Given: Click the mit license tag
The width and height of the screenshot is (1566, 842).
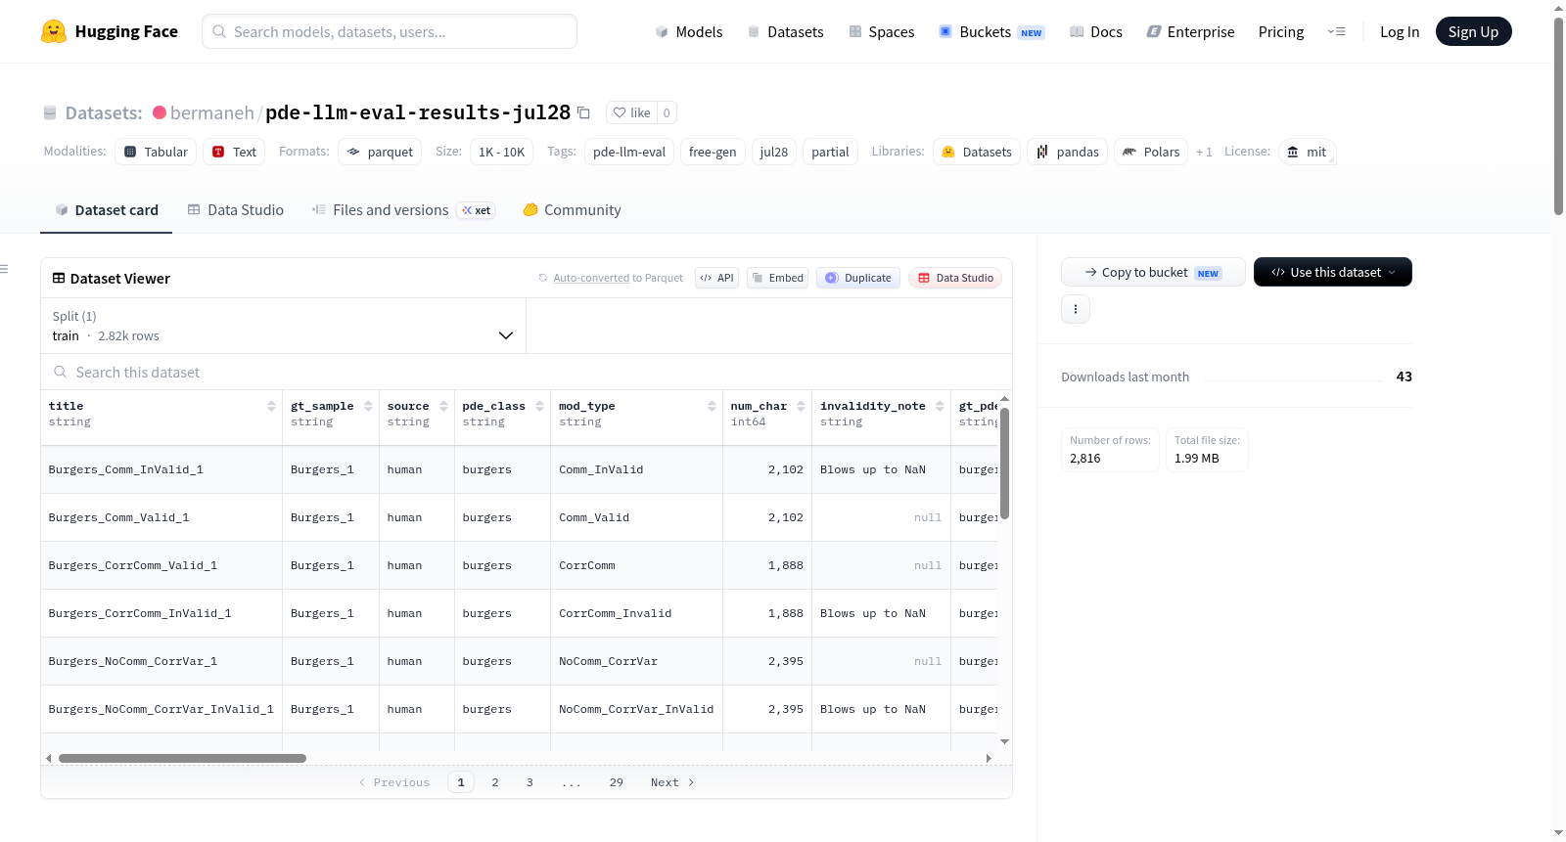Looking at the screenshot, I should [1307, 152].
